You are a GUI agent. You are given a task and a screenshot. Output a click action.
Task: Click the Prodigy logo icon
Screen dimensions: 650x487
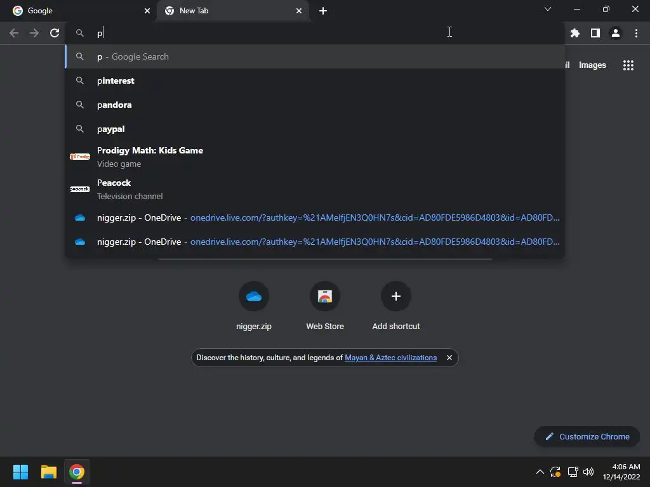point(80,157)
